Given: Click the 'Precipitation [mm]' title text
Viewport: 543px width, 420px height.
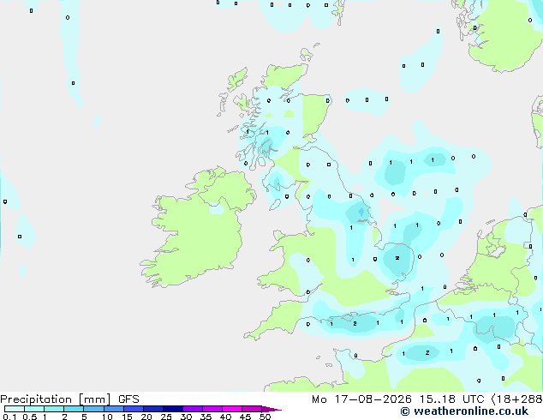Looking at the screenshot, I should (x=56, y=399).
